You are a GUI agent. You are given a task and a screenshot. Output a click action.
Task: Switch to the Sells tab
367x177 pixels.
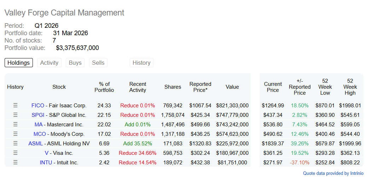click(98, 63)
